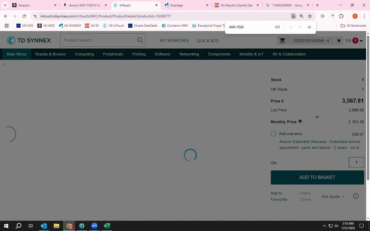
Task: Open new browser tab with plus
Action: pyautogui.click(x=317, y=5)
